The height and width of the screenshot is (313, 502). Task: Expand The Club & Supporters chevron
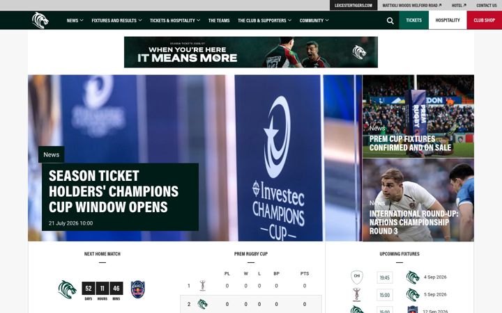tap(290, 20)
